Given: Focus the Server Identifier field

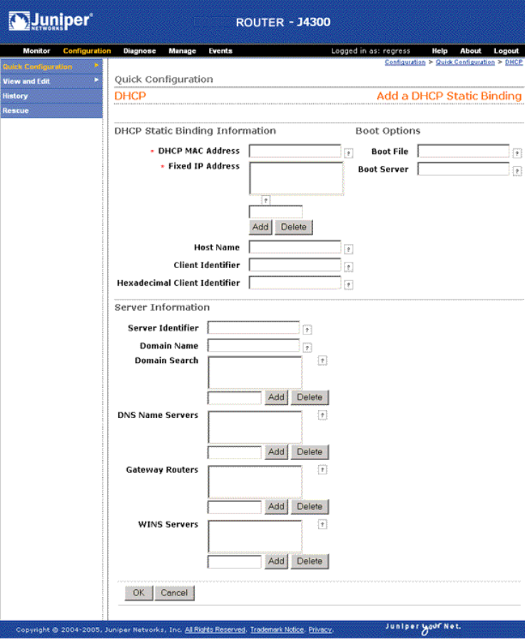Looking at the screenshot, I should pos(253,327).
